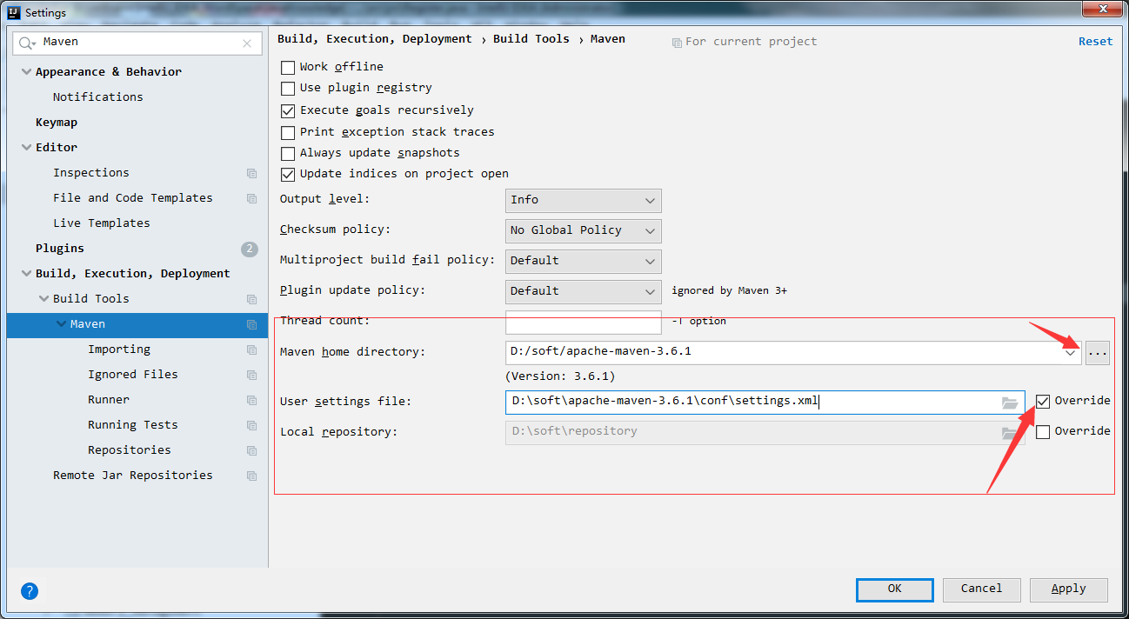Click the '(Version: 3.6.1)' text
The height and width of the screenshot is (619, 1129).
click(x=560, y=377)
